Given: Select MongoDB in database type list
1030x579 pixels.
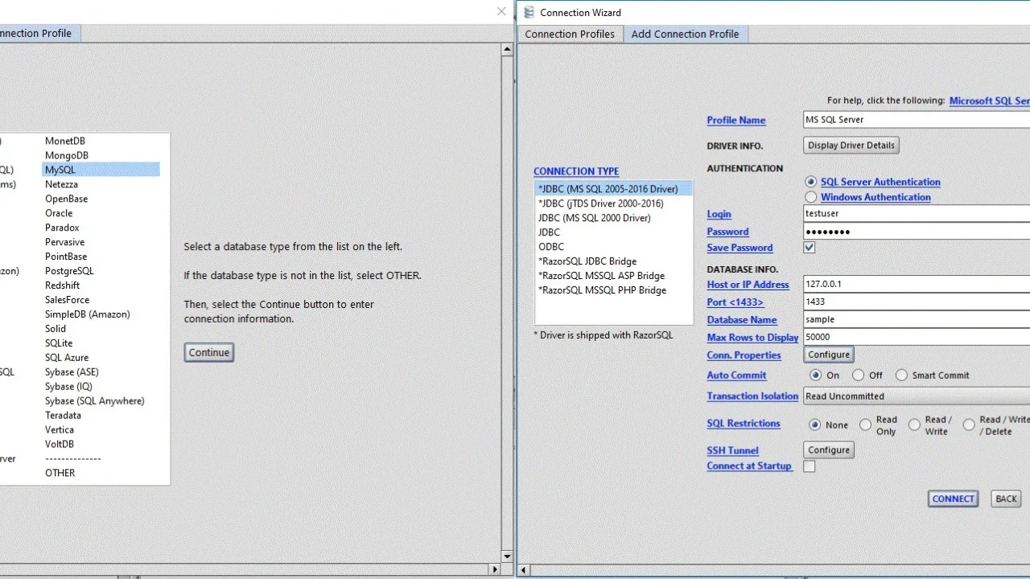Looking at the screenshot, I should tap(101, 155).
